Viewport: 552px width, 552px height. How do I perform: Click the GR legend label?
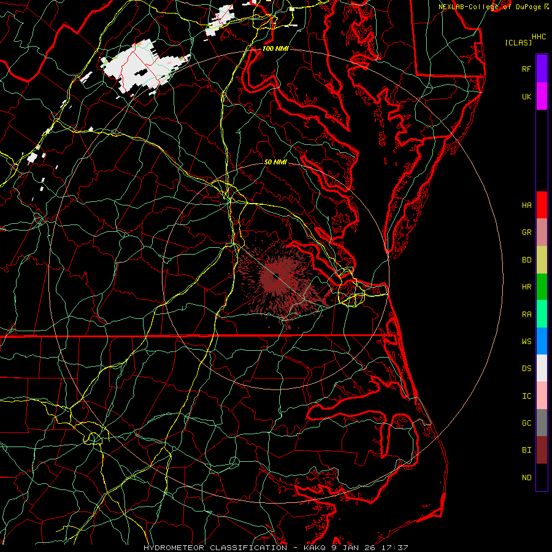pyautogui.click(x=527, y=232)
